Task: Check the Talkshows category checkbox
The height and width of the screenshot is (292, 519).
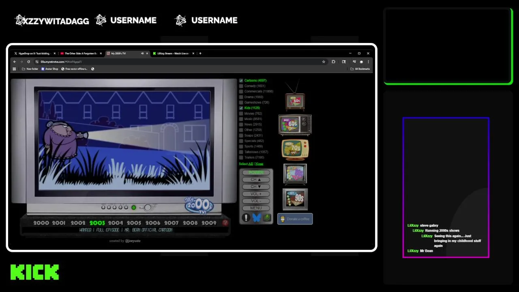Action: click(x=241, y=152)
